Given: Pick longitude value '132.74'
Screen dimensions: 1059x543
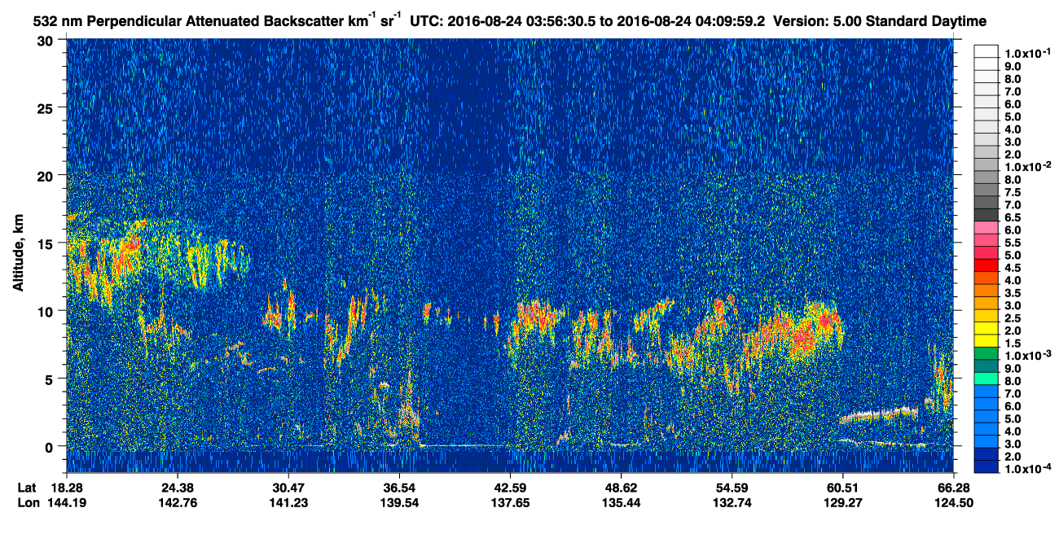Looking at the screenshot, I should click(732, 502).
